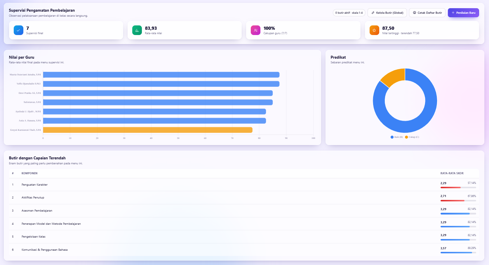Click the 100% Cakupan guru value
The height and width of the screenshot is (265, 489).
point(269,28)
